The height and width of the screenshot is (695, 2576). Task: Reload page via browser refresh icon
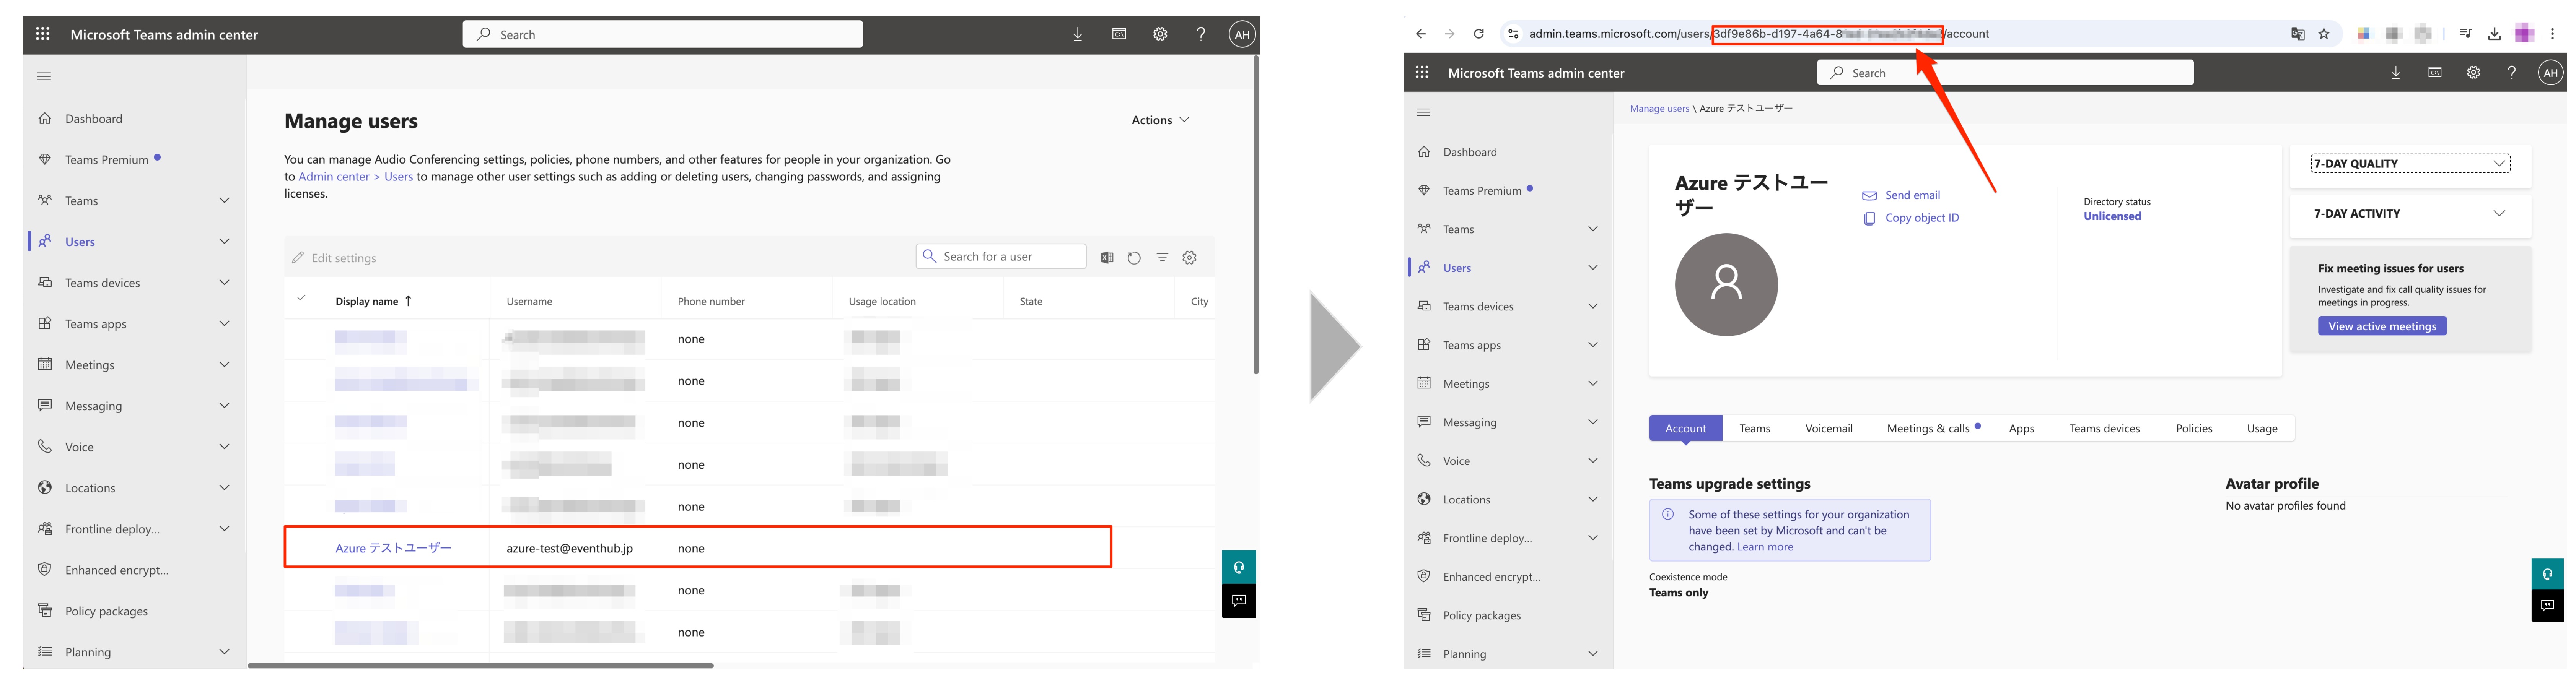[1478, 34]
